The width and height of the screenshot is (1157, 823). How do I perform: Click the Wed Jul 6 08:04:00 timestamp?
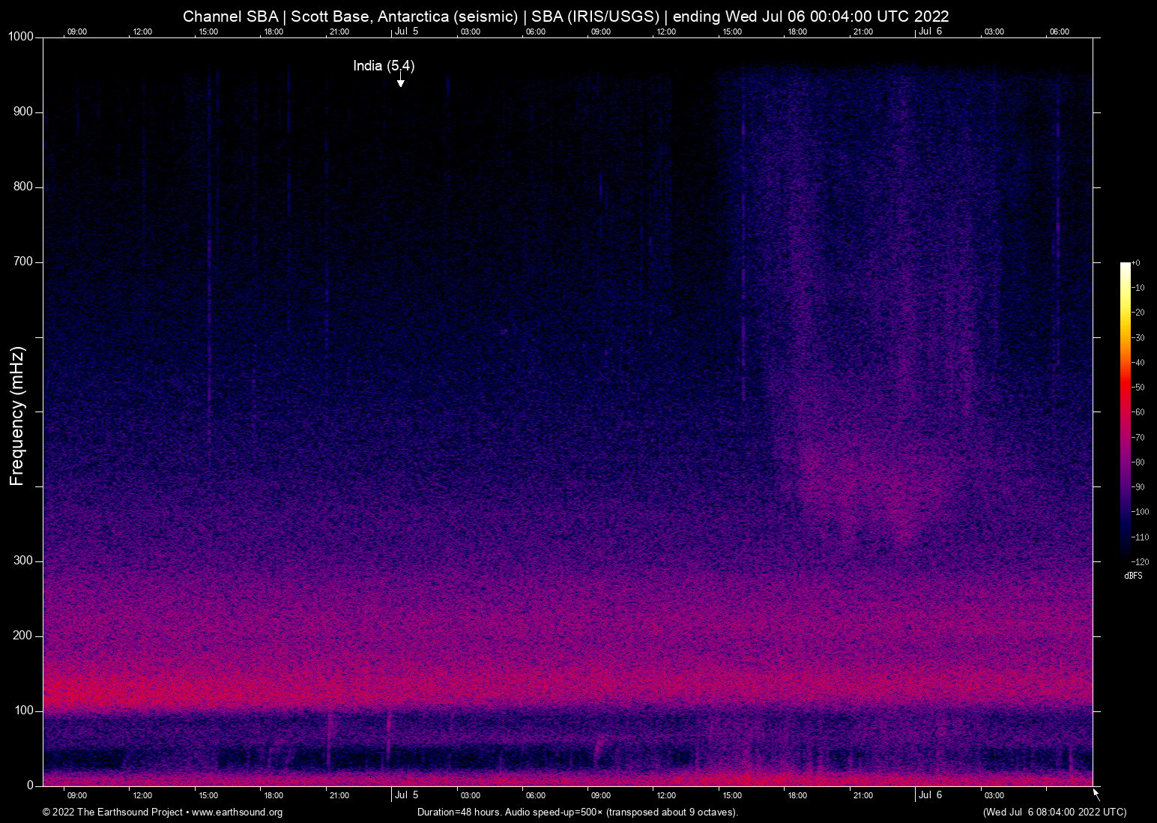(x=1054, y=813)
